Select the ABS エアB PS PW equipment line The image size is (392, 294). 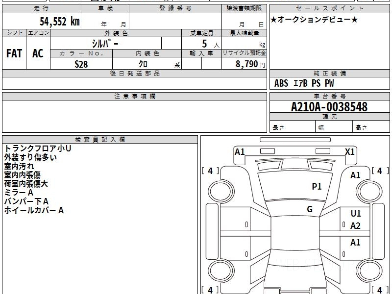304,84
